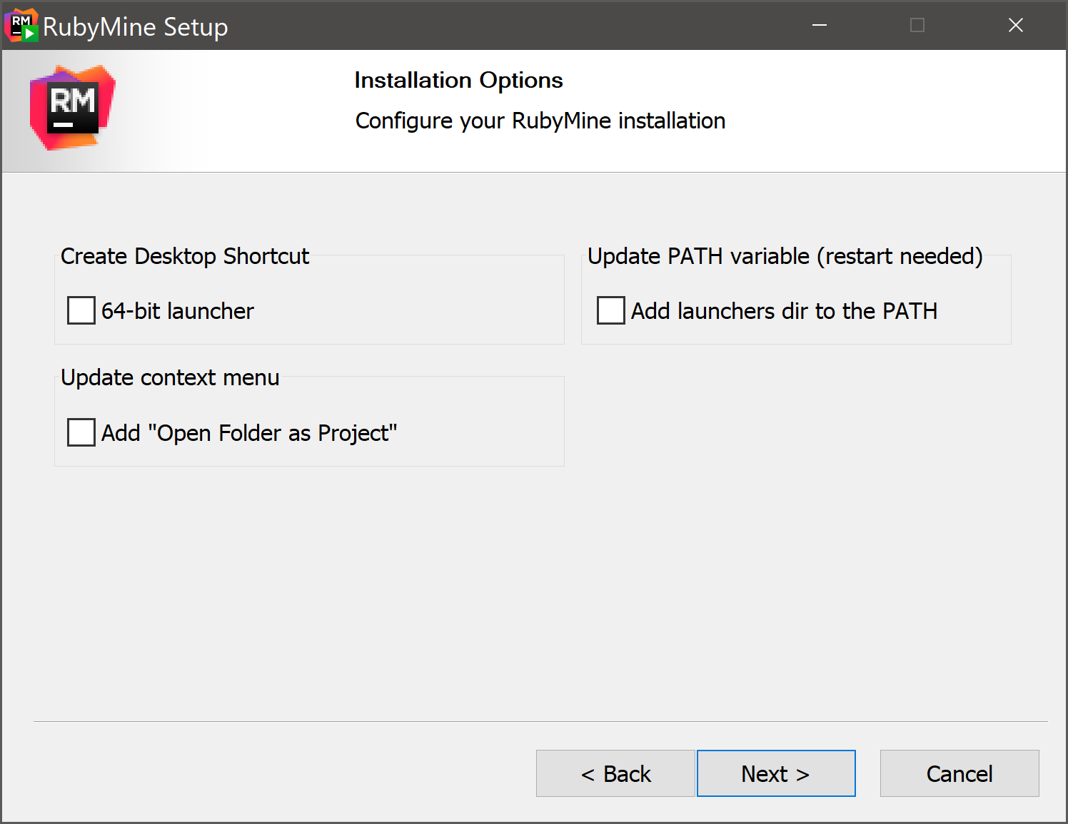Cancel the RubyMine installation

point(959,773)
